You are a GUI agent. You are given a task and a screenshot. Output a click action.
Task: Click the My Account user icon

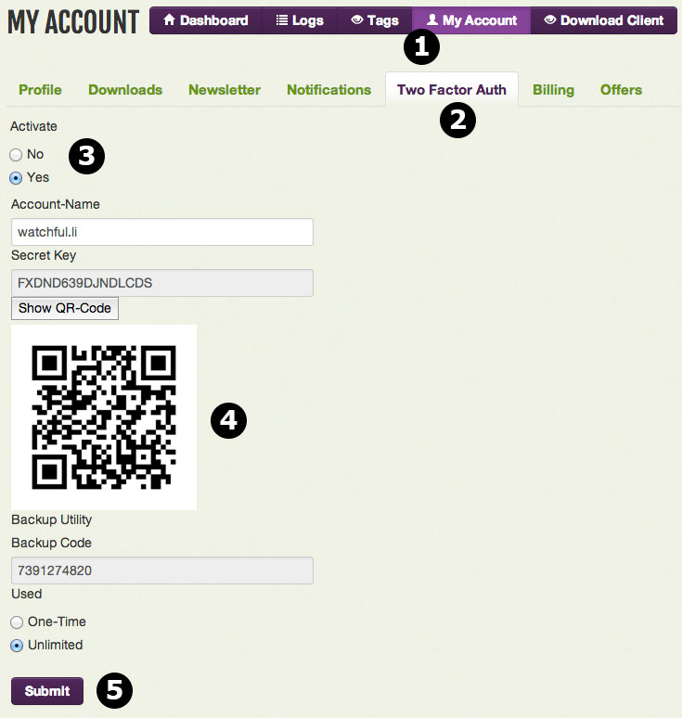tap(431, 19)
